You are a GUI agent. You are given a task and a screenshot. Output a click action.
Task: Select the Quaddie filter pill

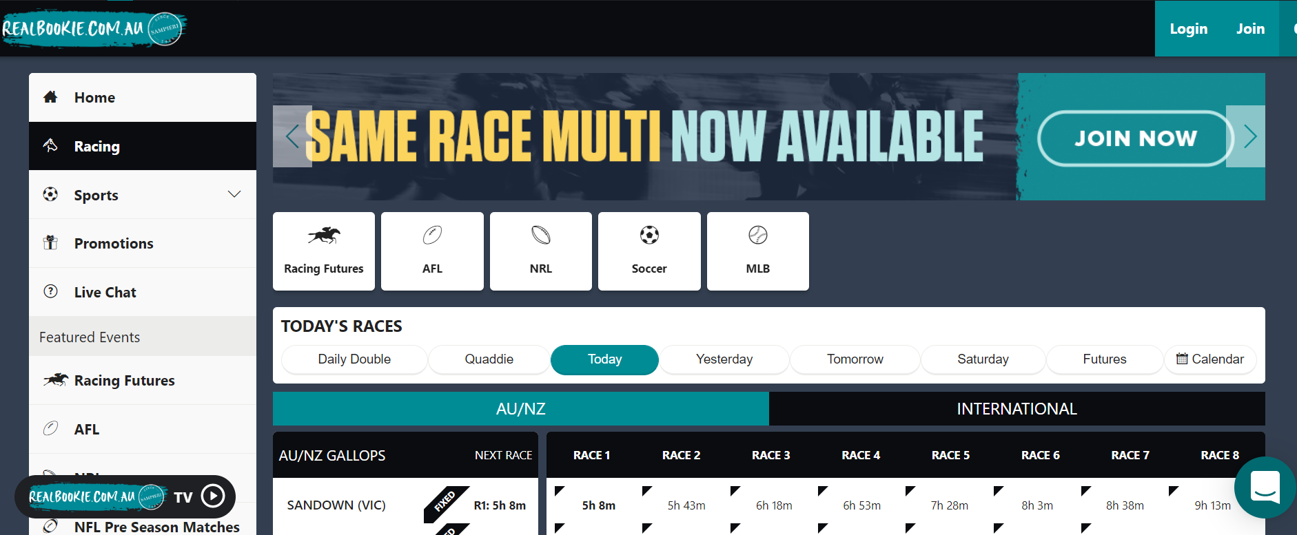[x=489, y=359]
